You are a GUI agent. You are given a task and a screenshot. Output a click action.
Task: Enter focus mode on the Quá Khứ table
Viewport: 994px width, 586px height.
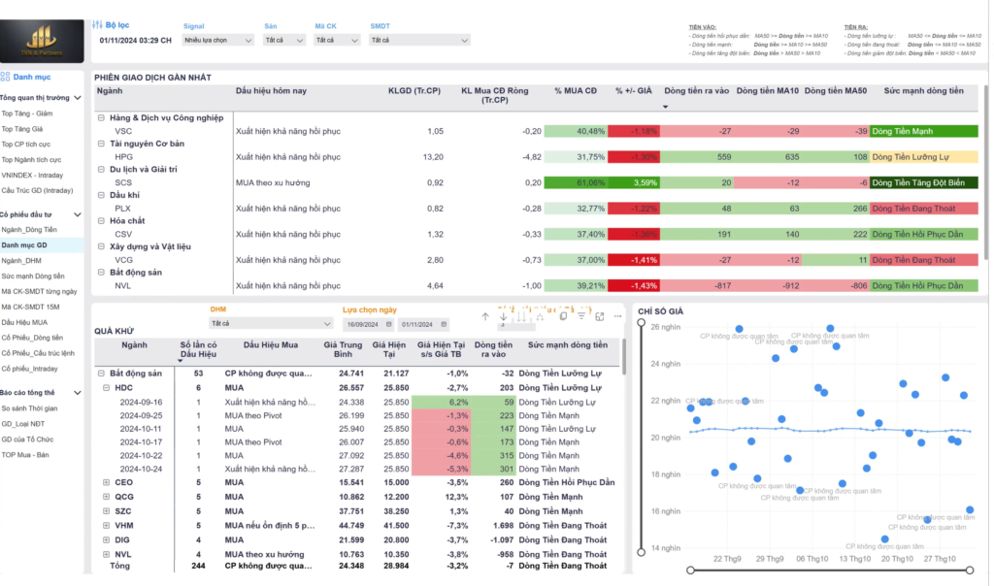[600, 316]
